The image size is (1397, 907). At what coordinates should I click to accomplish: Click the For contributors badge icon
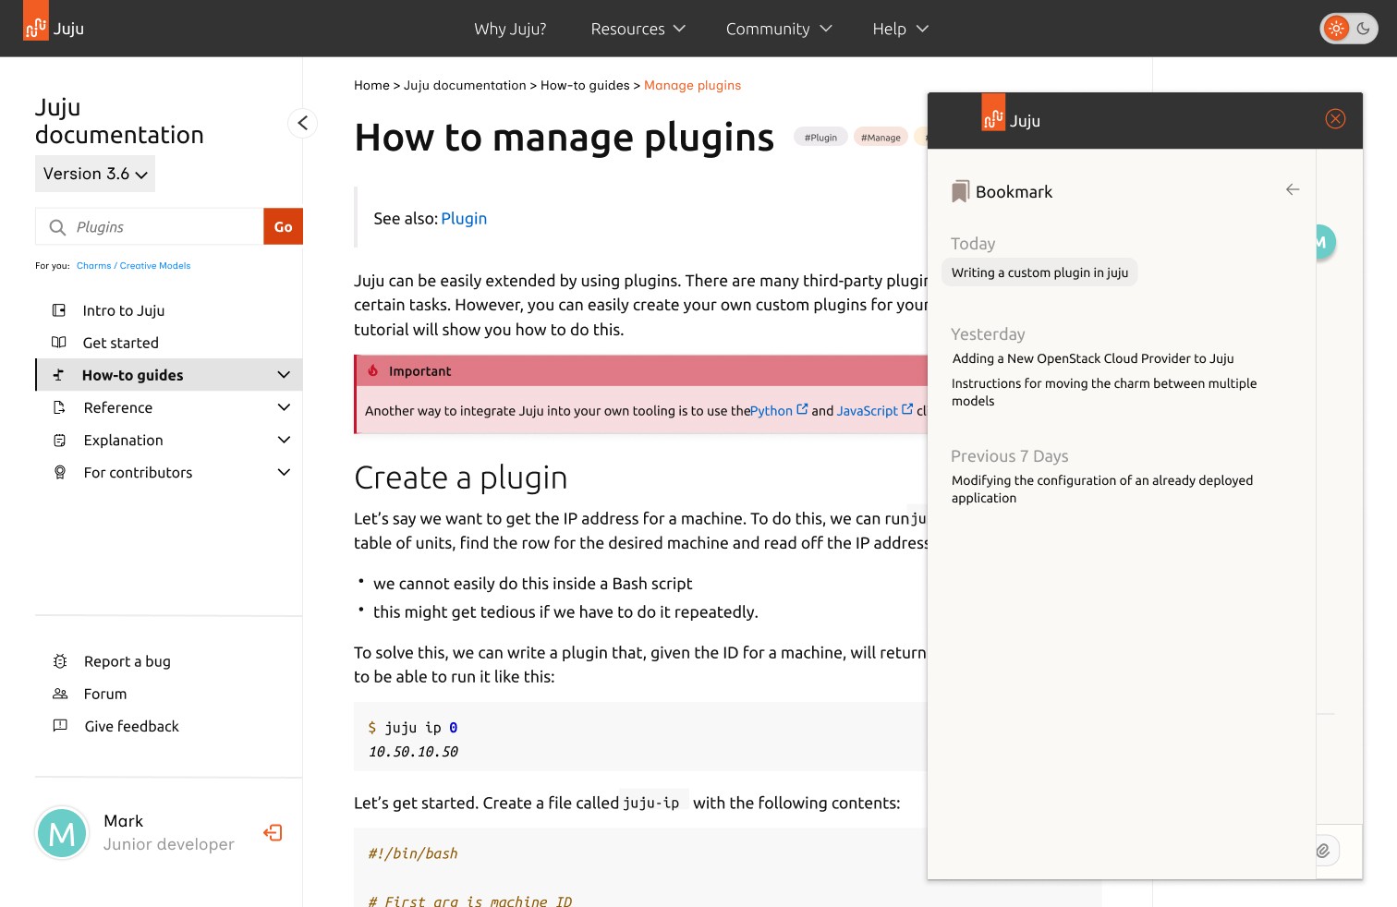[x=59, y=473]
